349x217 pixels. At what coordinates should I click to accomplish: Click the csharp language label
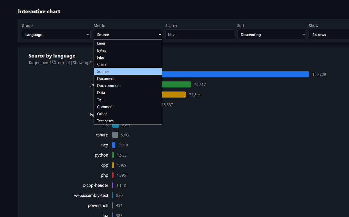tap(102, 135)
